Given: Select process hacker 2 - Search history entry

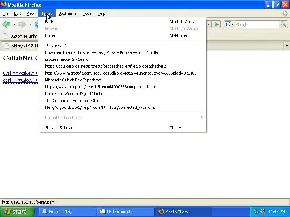Looking at the screenshot, I should click(x=122, y=59).
